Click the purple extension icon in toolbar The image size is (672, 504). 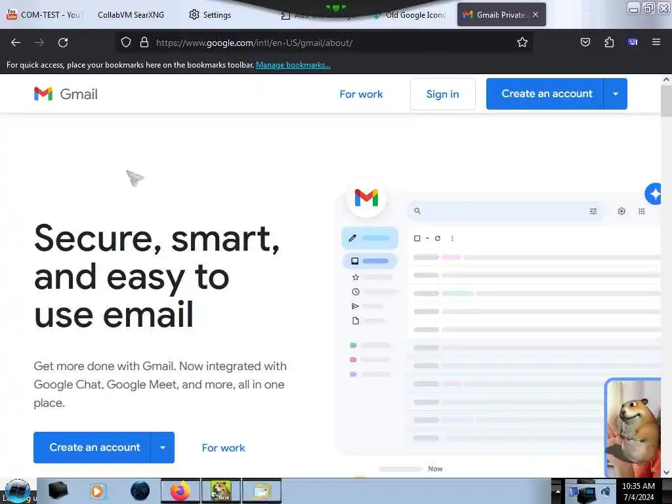[x=633, y=42]
